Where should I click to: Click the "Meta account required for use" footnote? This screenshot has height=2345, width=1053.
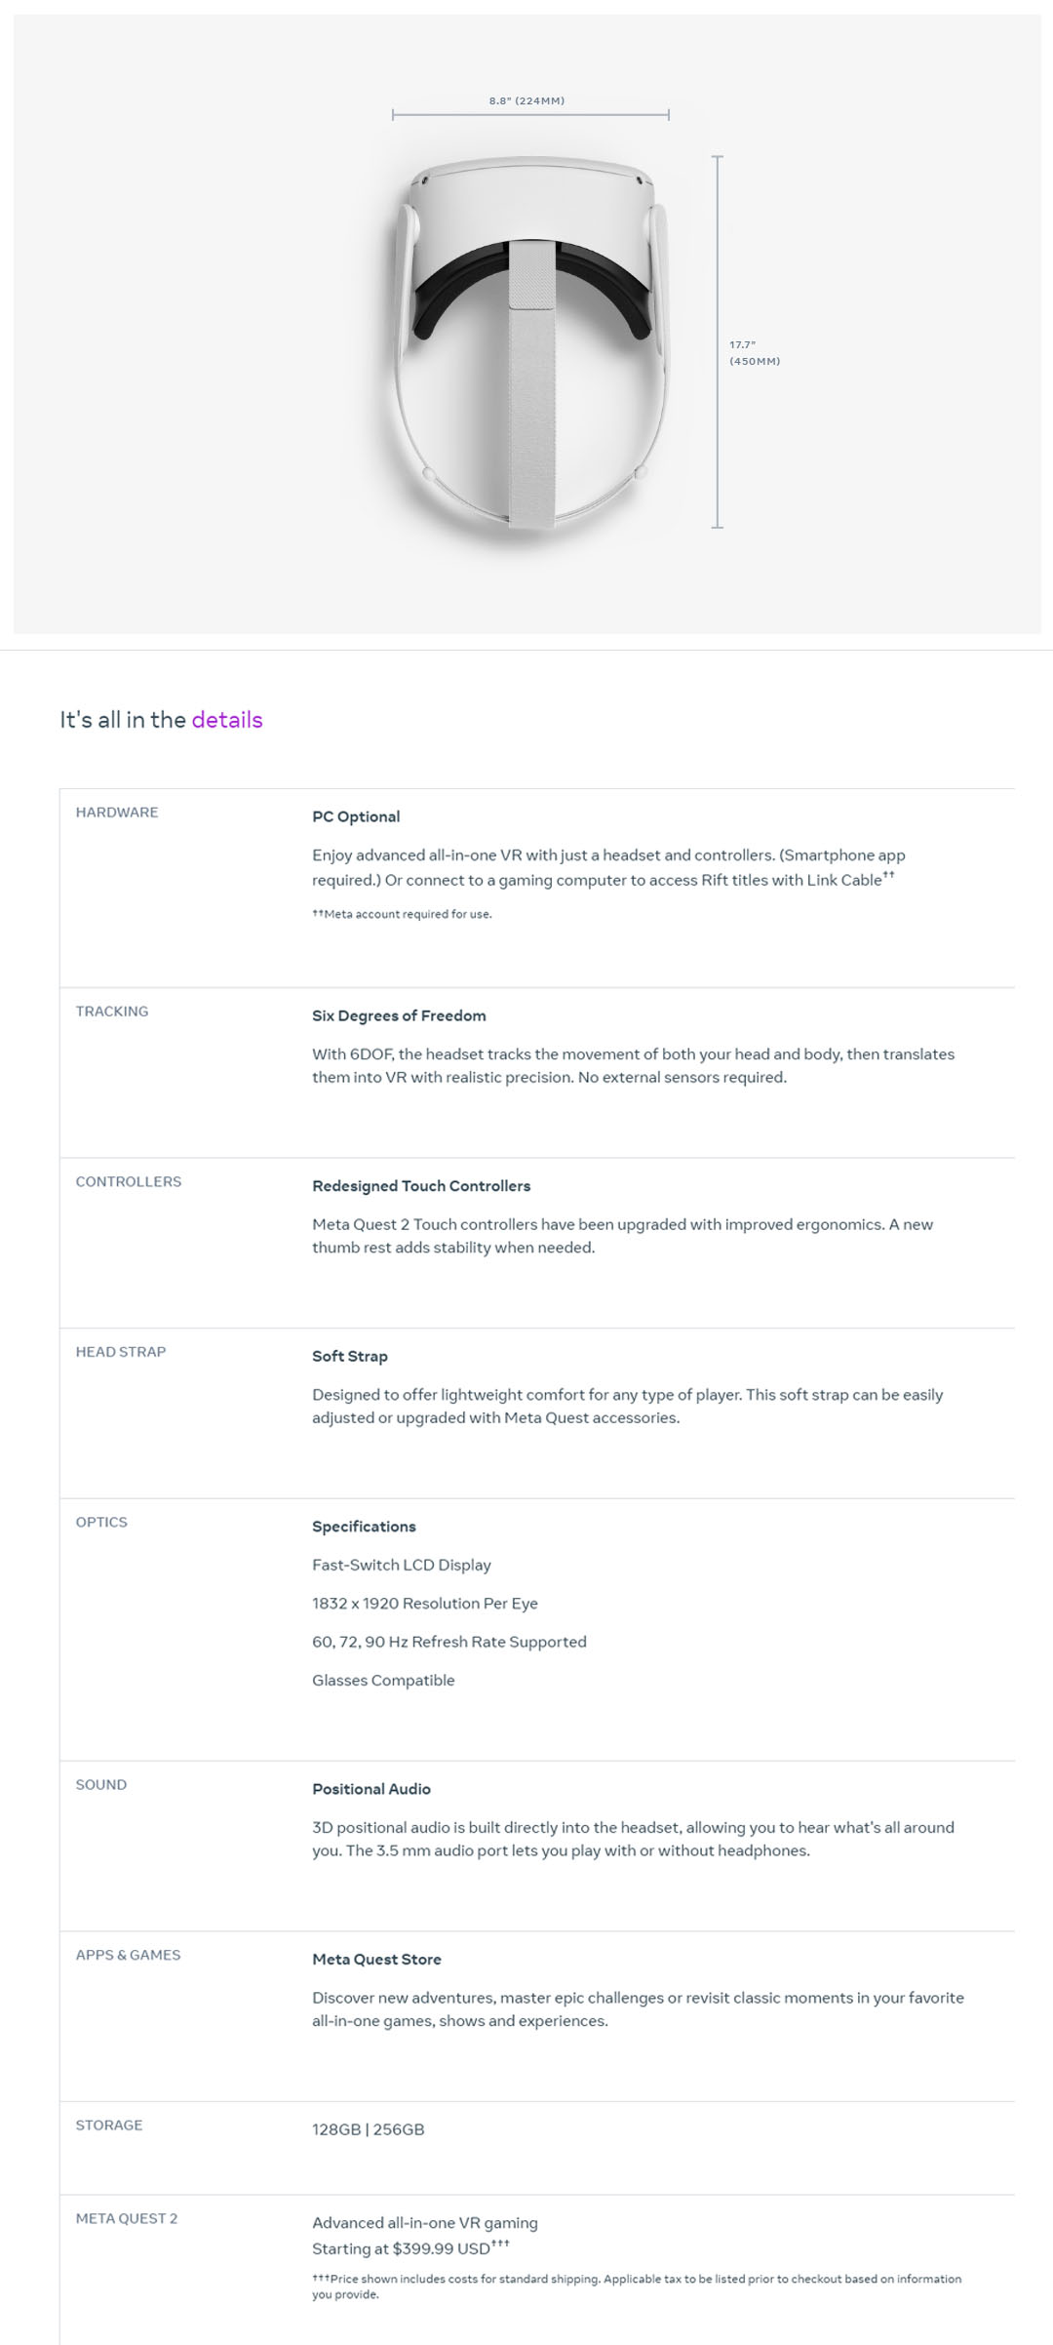[402, 914]
